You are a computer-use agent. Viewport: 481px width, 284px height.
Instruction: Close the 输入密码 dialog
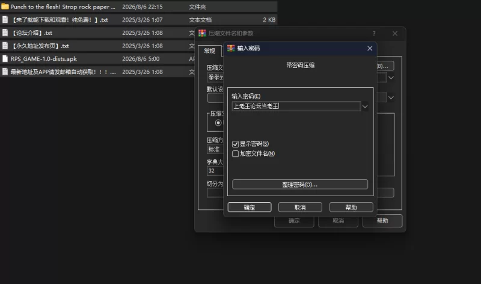370,48
